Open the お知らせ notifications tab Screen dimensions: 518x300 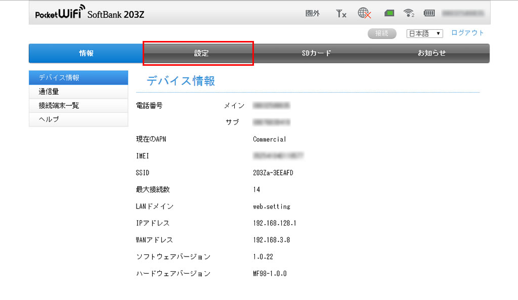tap(431, 53)
